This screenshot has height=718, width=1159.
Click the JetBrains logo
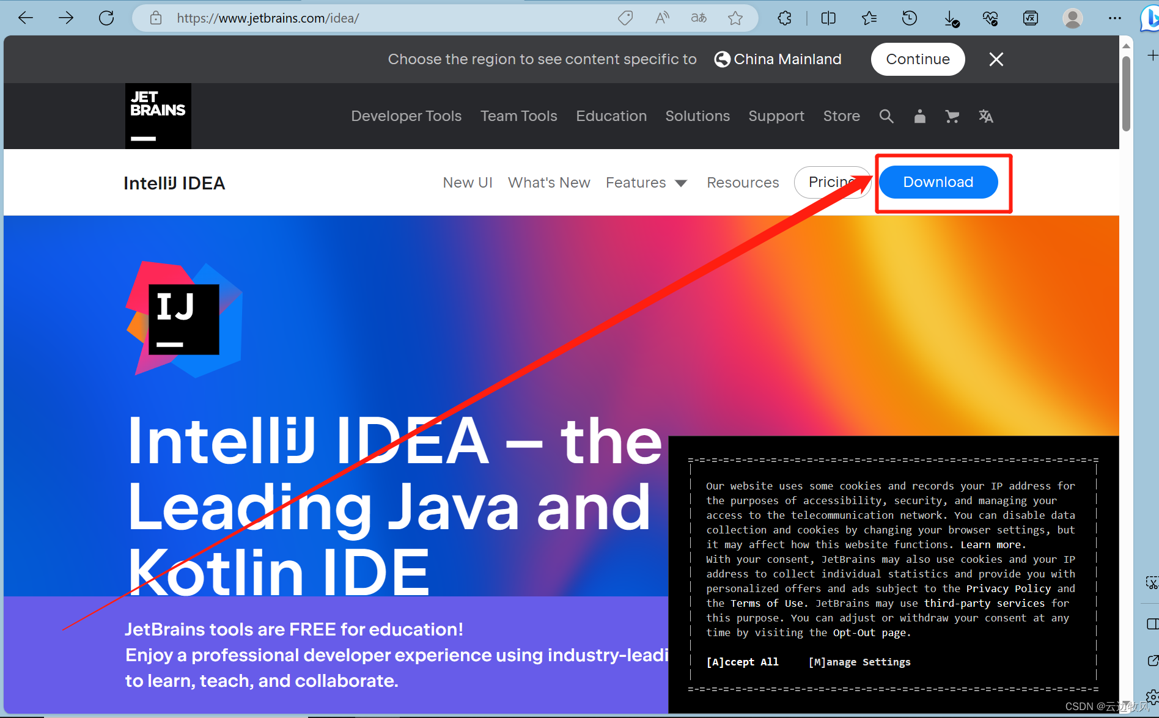(x=158, y=116)
